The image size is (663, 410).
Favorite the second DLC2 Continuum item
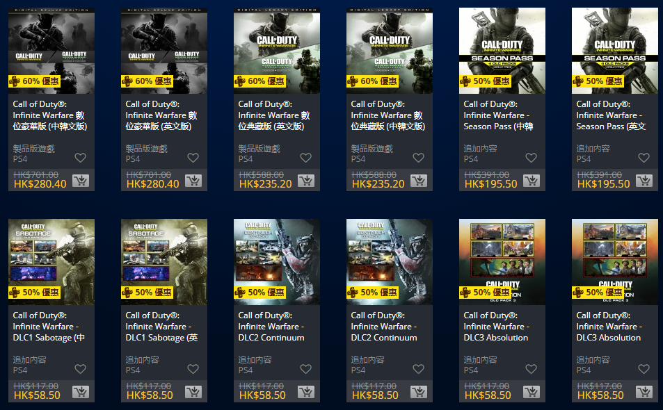click(419, 369)
